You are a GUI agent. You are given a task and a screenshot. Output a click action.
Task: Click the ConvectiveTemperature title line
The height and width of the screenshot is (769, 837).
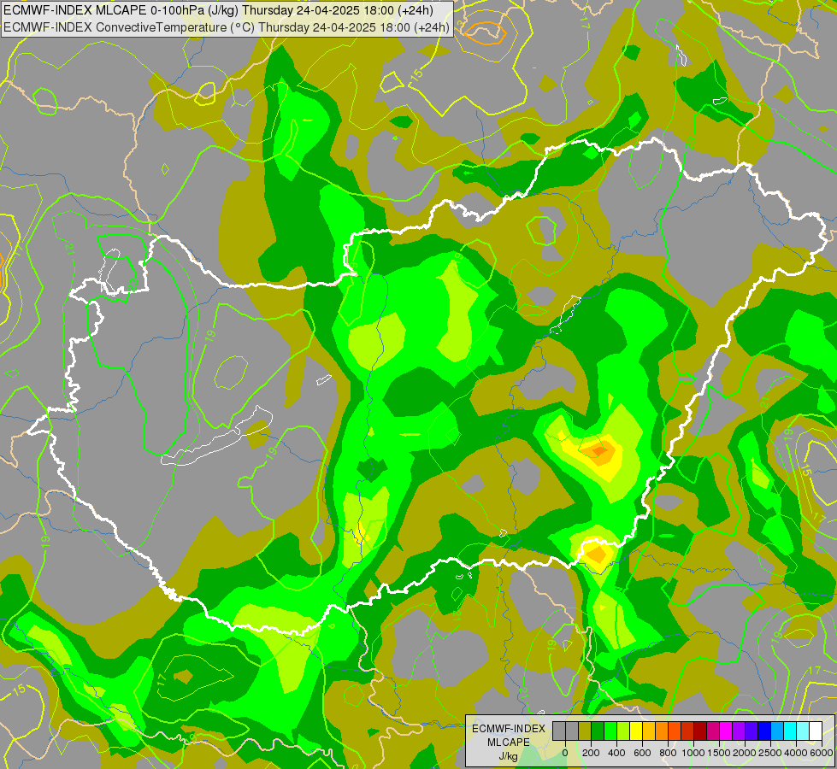coord(227,27)
